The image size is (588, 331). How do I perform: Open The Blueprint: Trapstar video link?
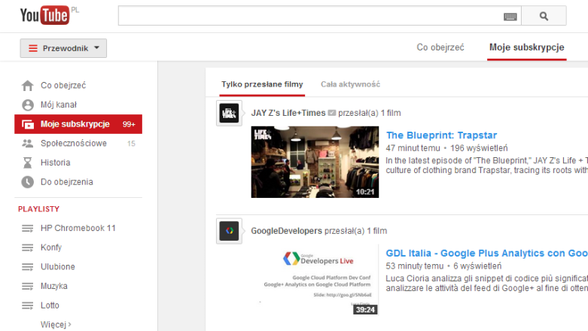coord(441,135)
